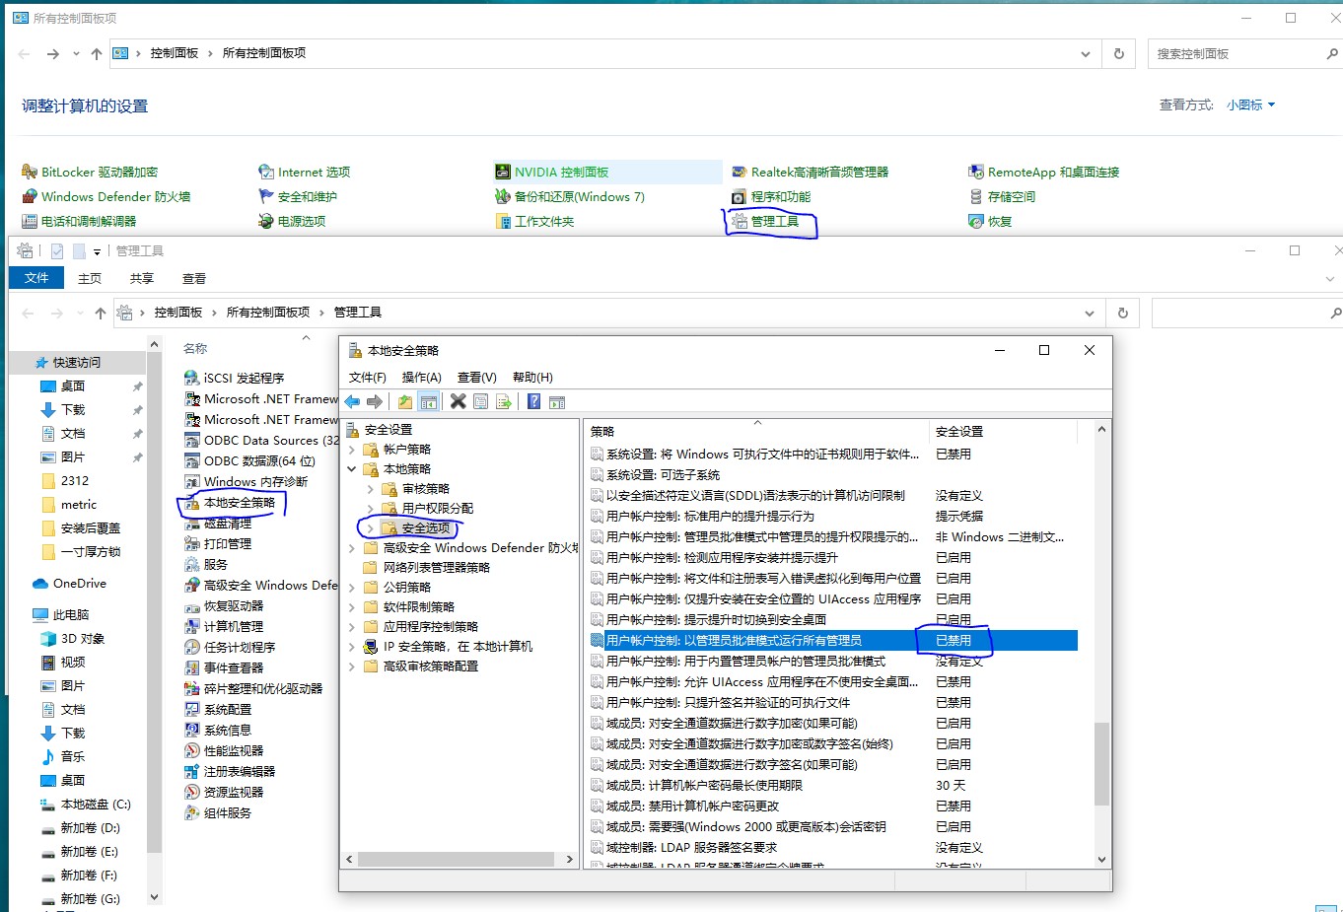Image resolution: width=1343 pixels, height=912 pixels.
Task: Open 事件查看器 in 管理工具 list
Action: click(x=224, y=667)
